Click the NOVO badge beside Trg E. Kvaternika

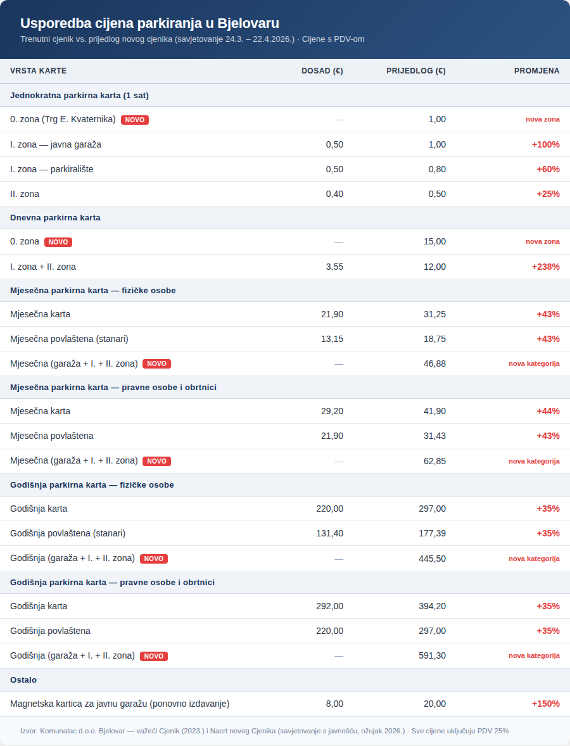[x=135, y=120]
